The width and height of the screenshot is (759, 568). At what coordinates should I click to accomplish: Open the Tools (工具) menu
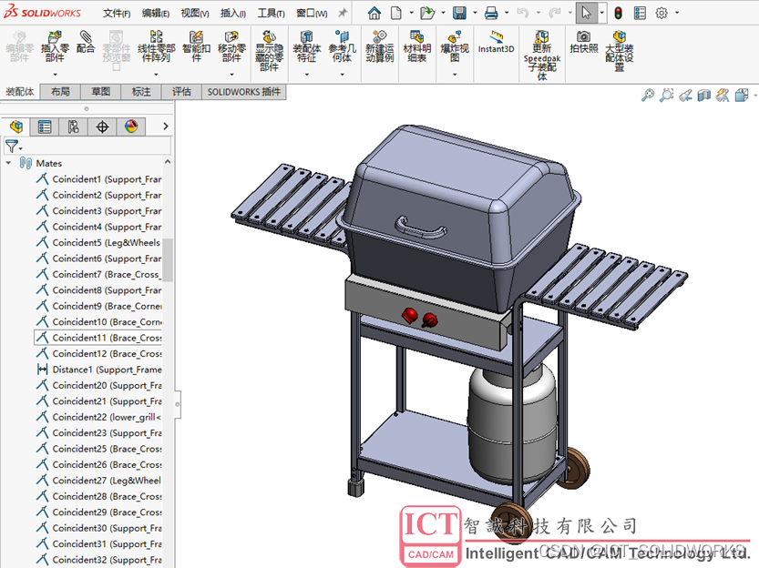pos(271,14)
